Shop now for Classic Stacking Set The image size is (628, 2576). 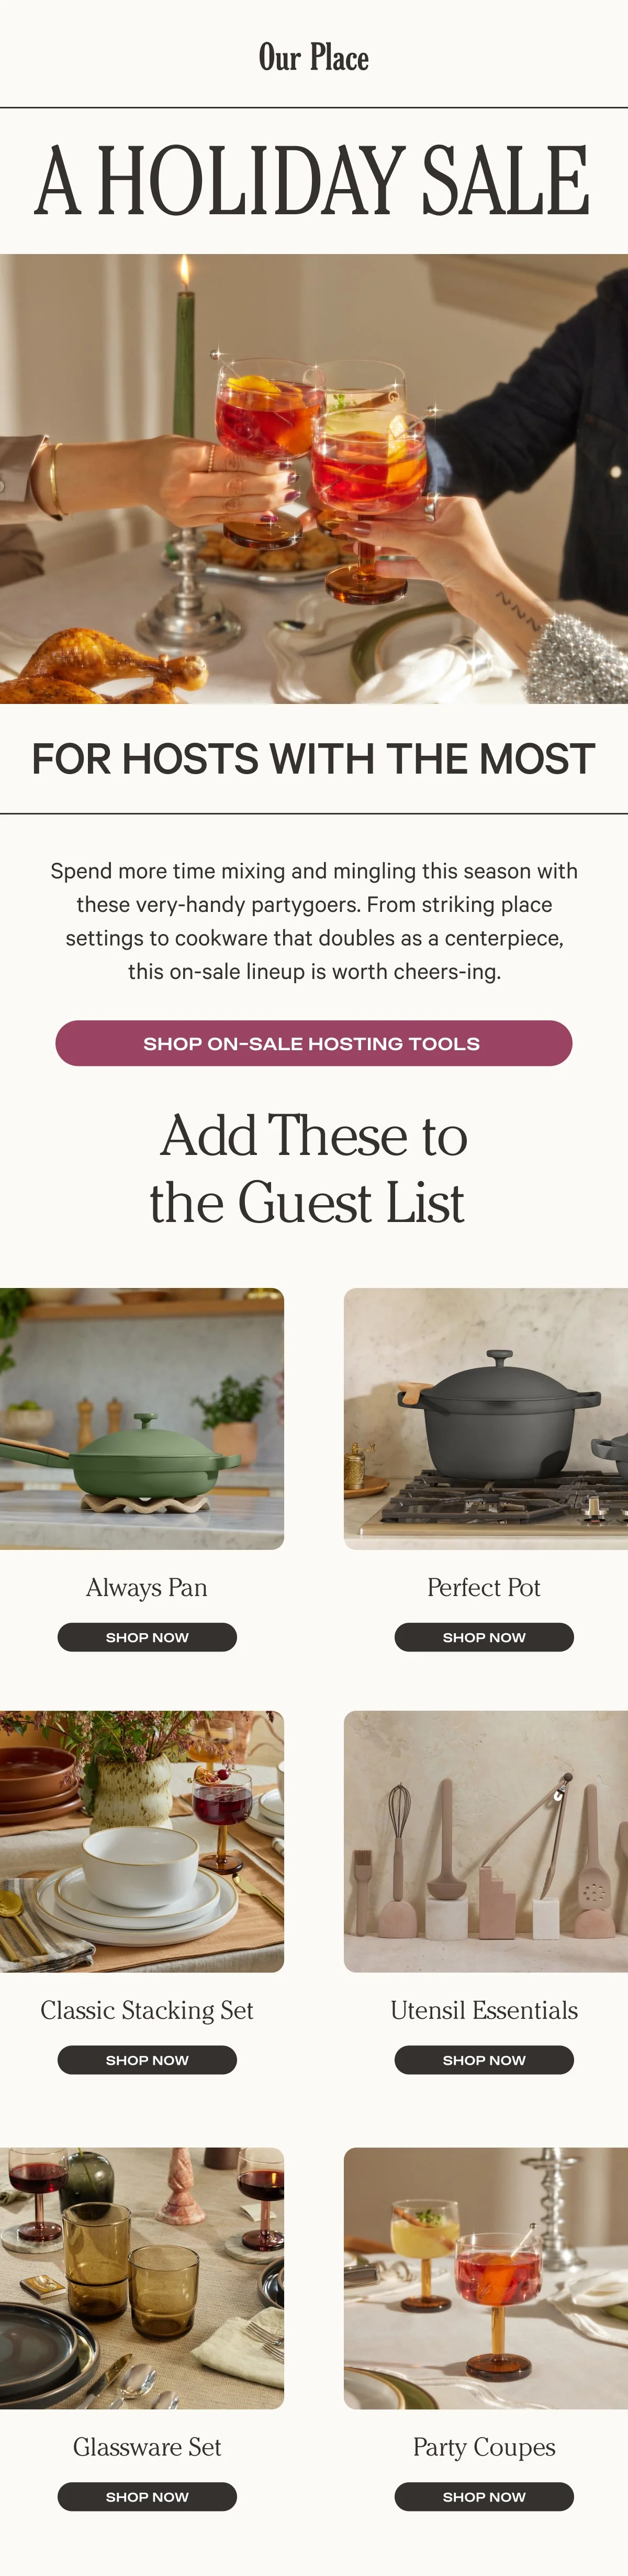coord(147,2060)
